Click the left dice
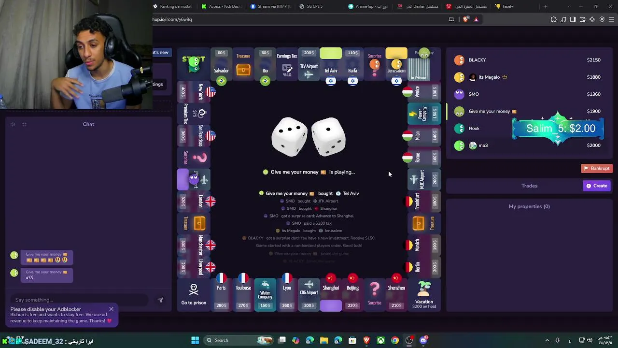Screen dimensions: 618x348 [x=290, y=137]
